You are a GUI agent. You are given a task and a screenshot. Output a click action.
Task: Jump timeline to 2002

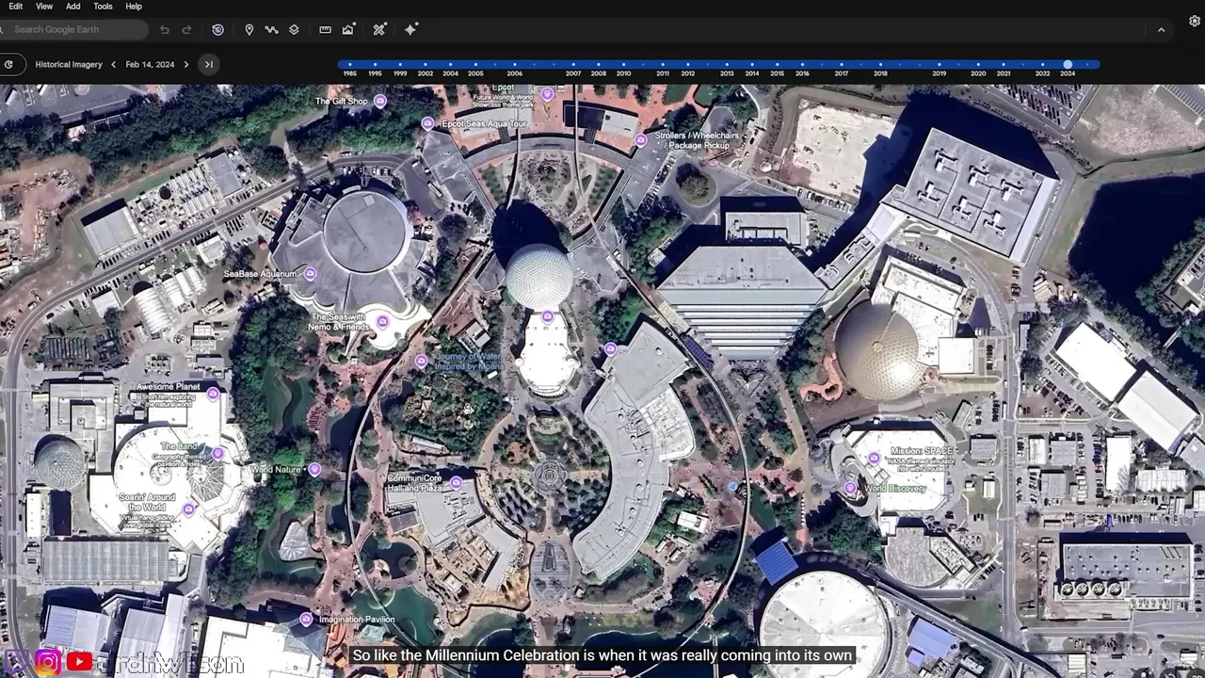click(x=426, y=73)
